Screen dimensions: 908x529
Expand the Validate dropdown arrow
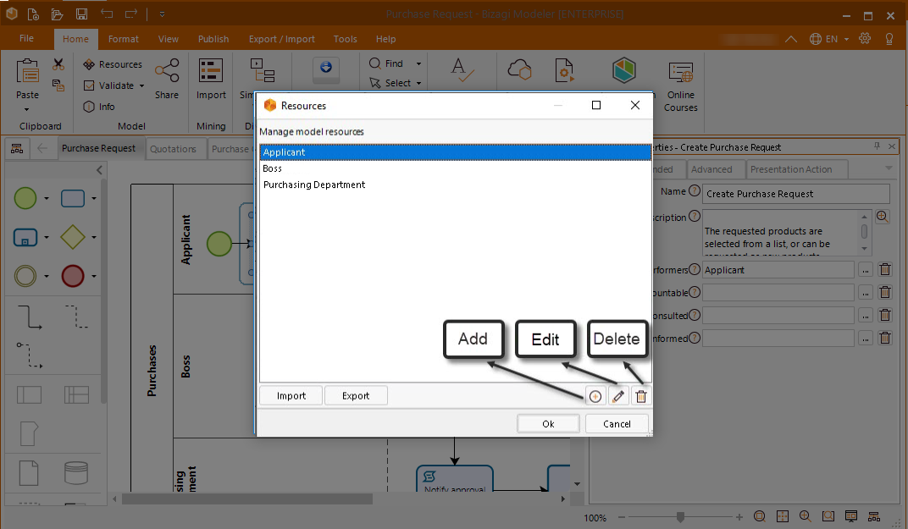(142, 85)
